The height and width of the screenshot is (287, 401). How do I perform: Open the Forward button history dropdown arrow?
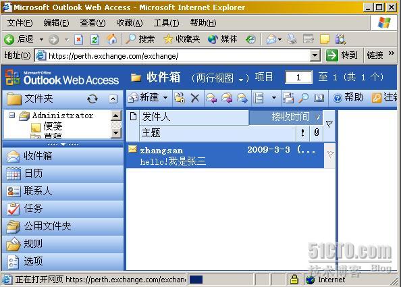[66, 40]
